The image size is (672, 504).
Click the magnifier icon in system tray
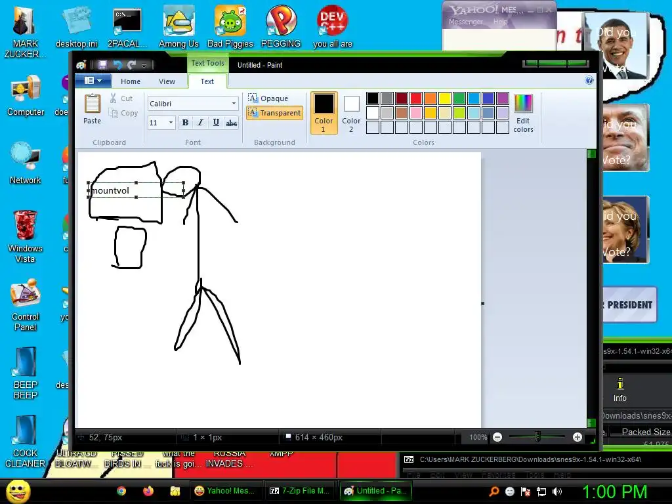(493, 492)
